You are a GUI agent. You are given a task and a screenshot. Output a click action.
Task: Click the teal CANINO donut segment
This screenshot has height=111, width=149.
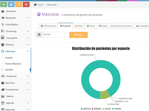[x=101, y=64]
